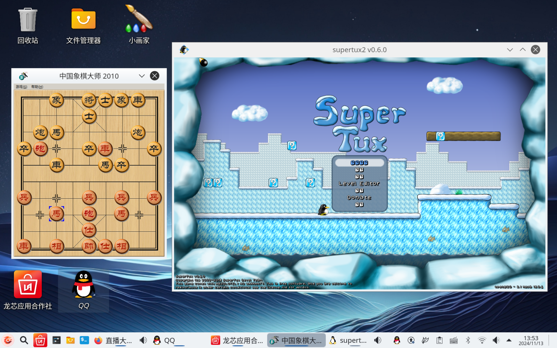557x348 pixels.
Task: Open the system volume tray icon
Action: (496, 340)
